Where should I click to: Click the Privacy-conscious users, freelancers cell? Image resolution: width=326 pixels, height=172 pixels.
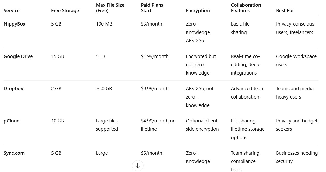point(295,28)
